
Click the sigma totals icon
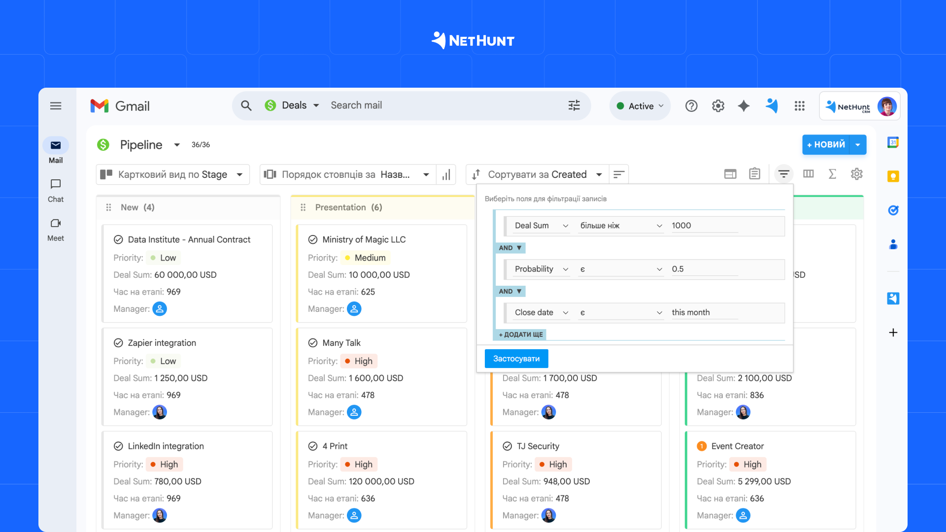pos(832,174)
